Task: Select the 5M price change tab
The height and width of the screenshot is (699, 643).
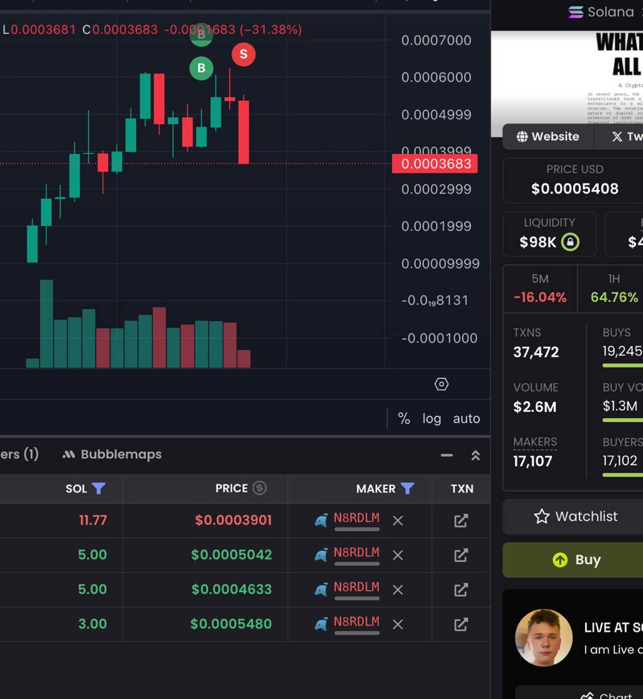Action: [540, 289]
